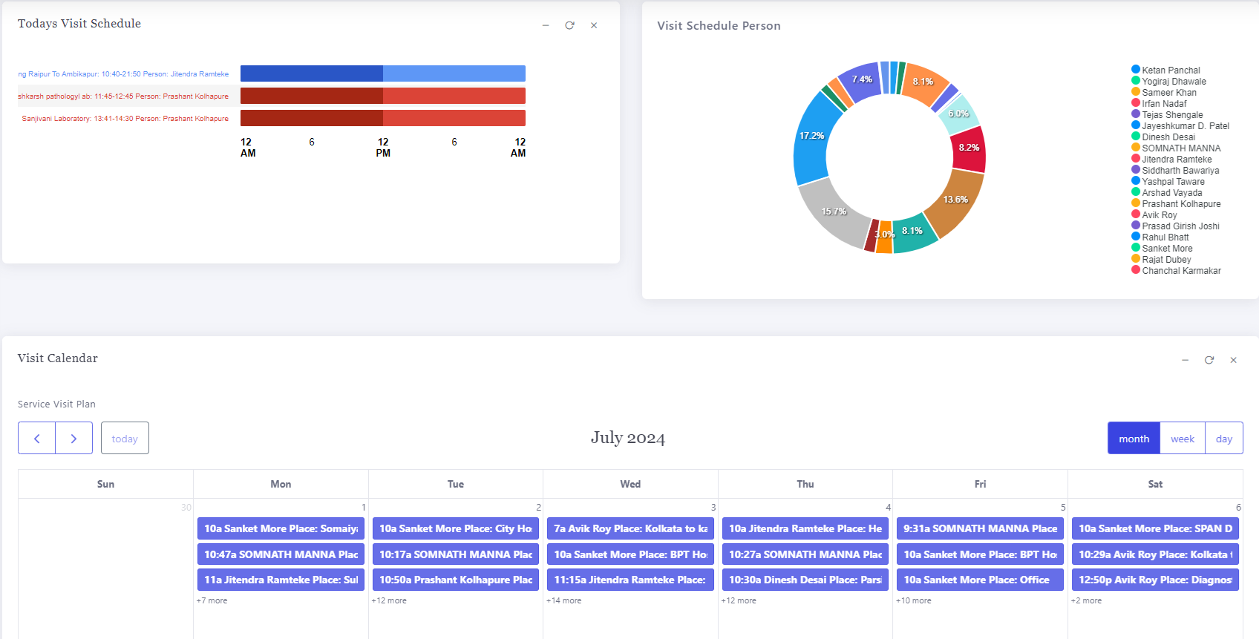The width and height of the screenshot is (1259, 639).
Task: Click Prashant Kolhapure legend item
Action: click(1177, 203)
